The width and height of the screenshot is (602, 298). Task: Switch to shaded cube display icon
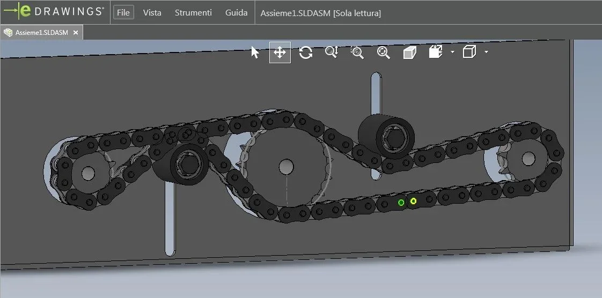pyautogui.click(x=410, y=52)
